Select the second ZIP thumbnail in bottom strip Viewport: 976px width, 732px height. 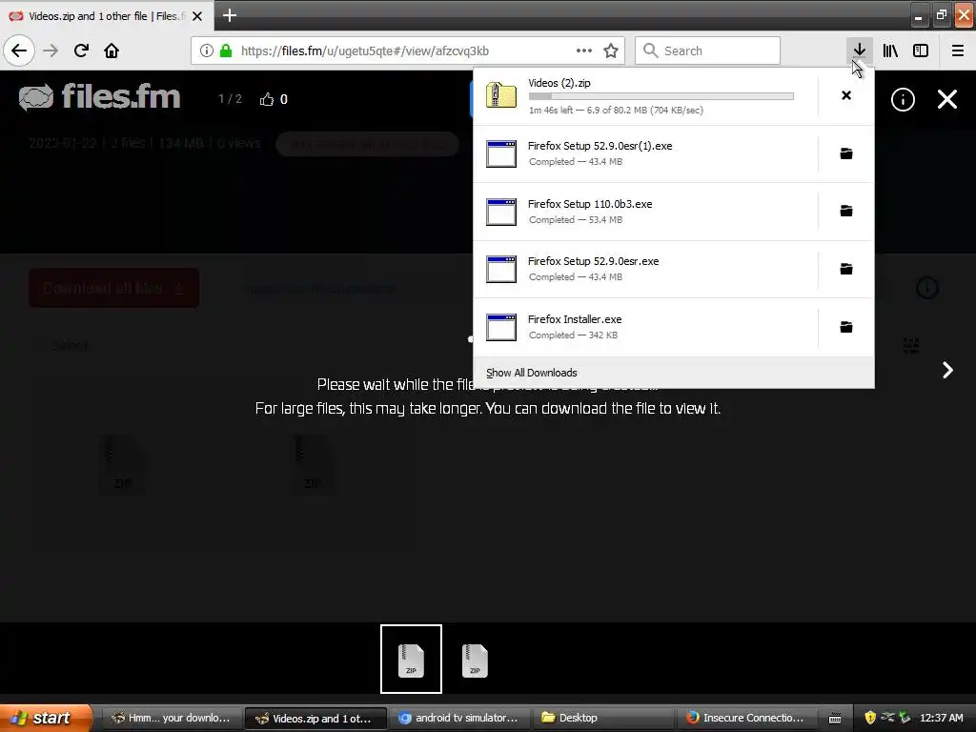(x=475, y=660)
